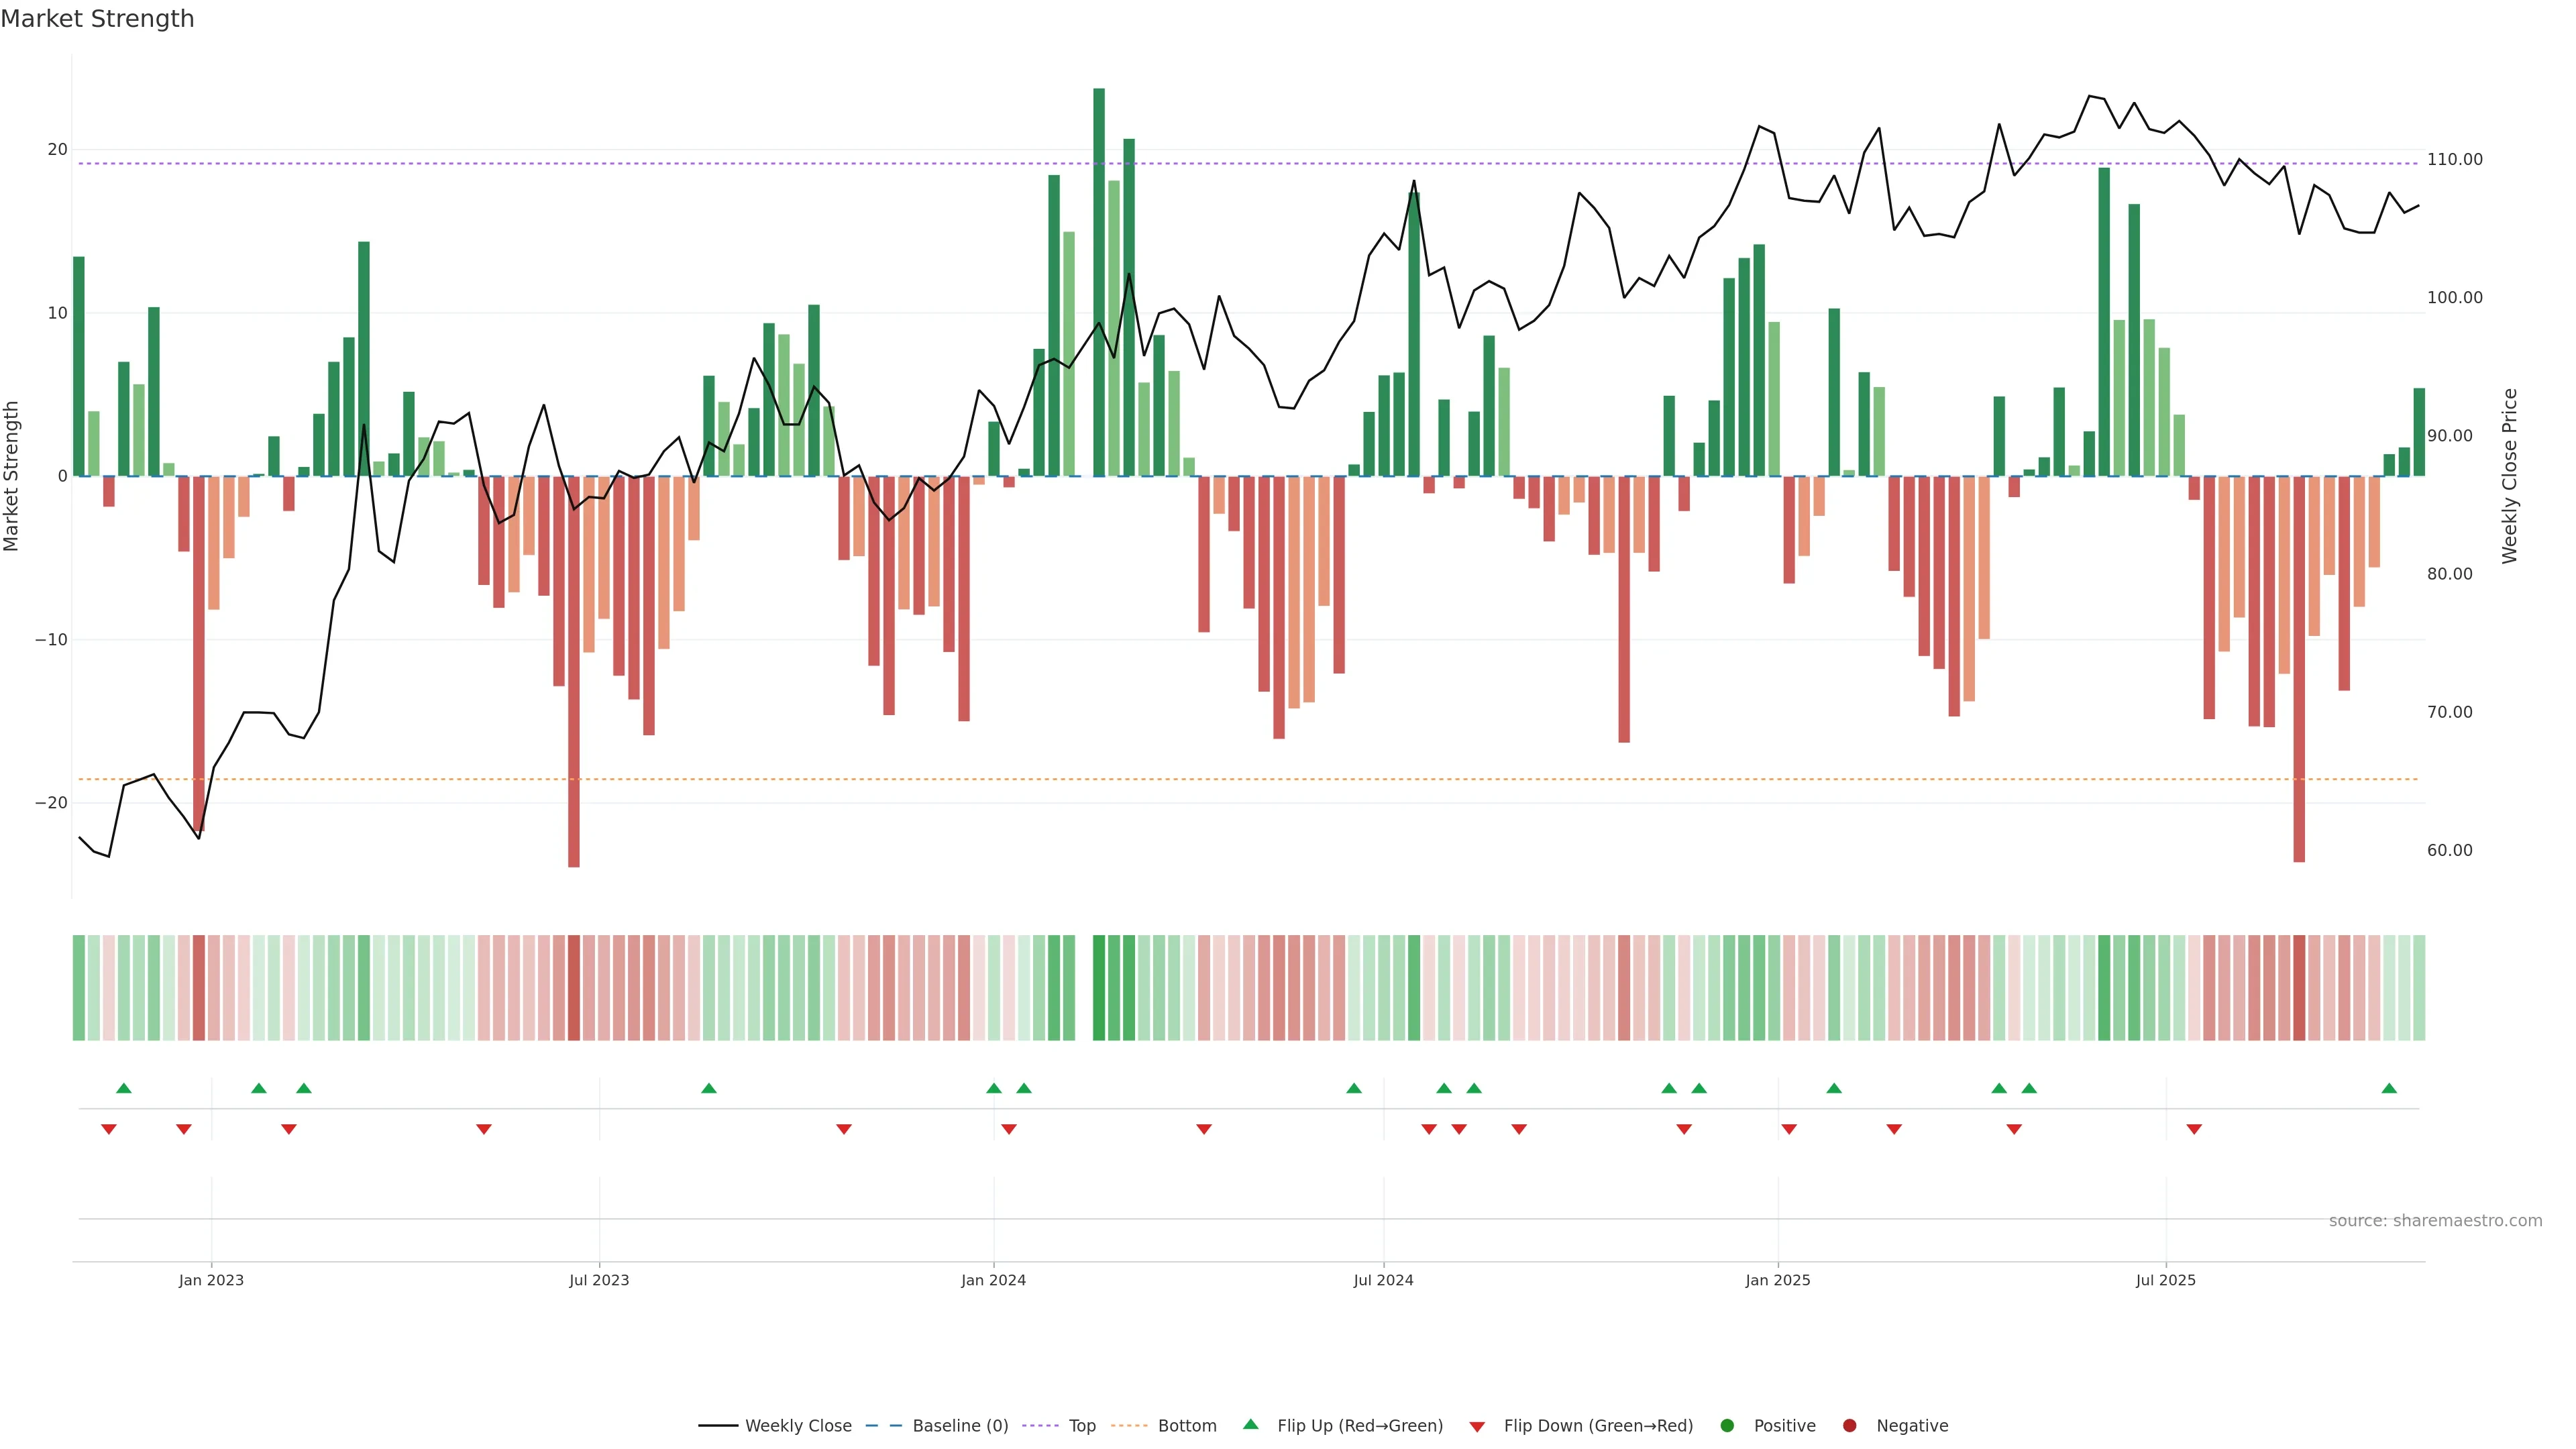The width and height of the screenshot is (2576, 1449).
Task: Click red triangle icon beside Flip Down legend
Action: coord(1477,1426)
